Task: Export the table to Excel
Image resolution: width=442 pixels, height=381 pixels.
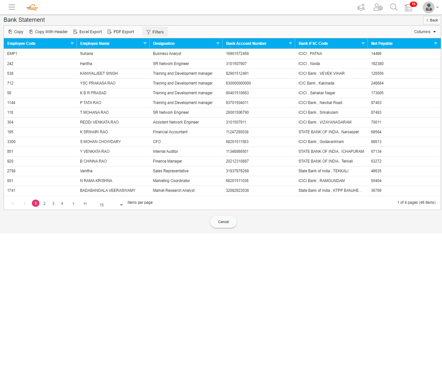Action: (88, 32)
